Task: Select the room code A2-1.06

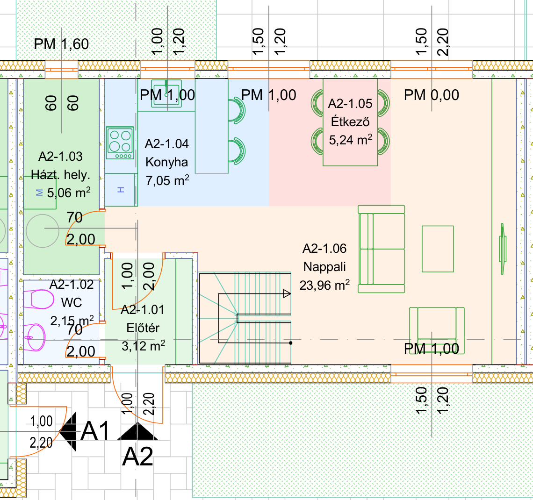Action: [x=324, y=248]
